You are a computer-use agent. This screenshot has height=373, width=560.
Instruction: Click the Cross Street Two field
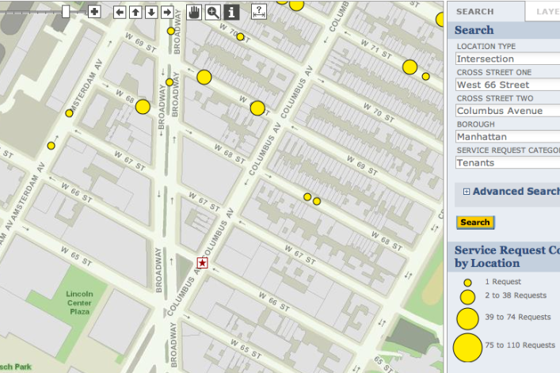[x=507, y=111]
